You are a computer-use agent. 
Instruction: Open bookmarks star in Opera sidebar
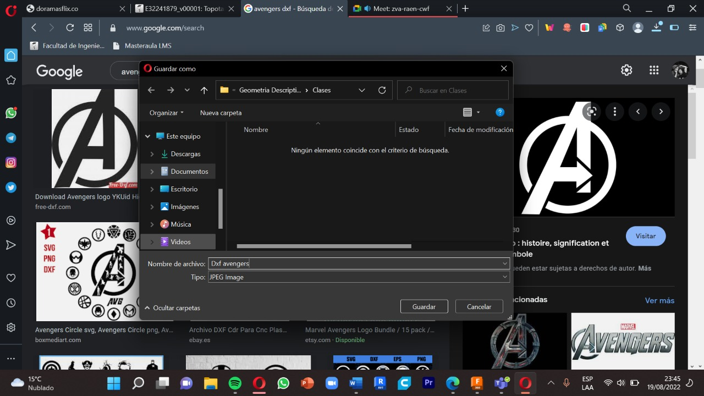coord(11,80)
